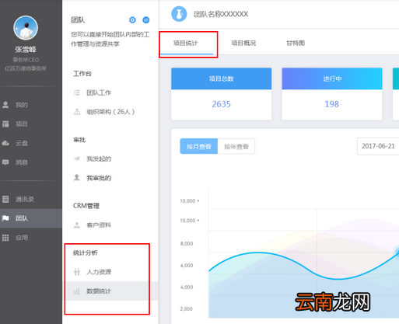Click the team logo tie icon

[x=179, y=14]
